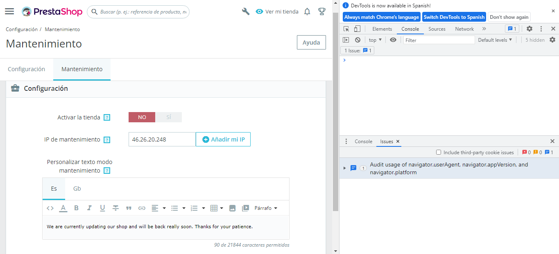The height and width of the screenshot is (254, 559).
Task: Show the DevTools console sidebar
Action: coord(346,40)
